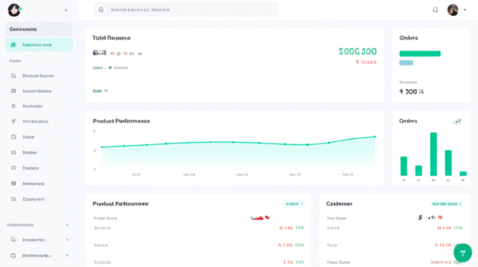478x267 pixels.
Task: Open the green dropdown pill in bottom-left Product card
Action: [294, 204]
